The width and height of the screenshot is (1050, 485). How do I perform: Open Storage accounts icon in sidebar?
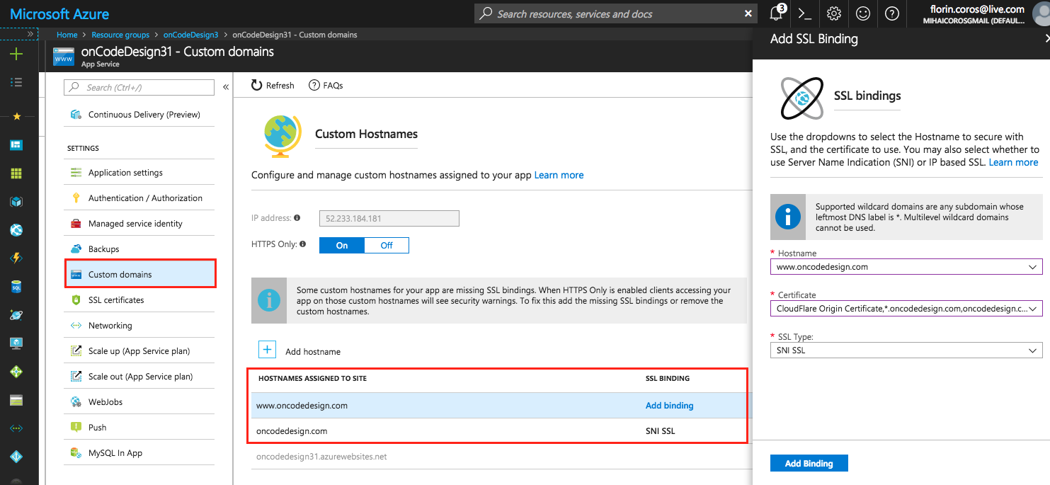point(16,400)
